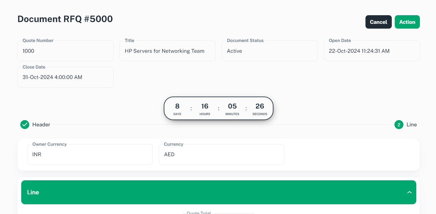Click the green Line section header bar
Viewport: 436px width, 214px height.
click(x=209, y=192)
